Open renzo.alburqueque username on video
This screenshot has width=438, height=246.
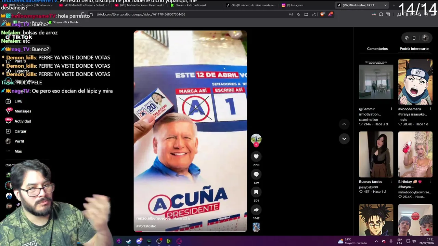[x=153, y=218]
